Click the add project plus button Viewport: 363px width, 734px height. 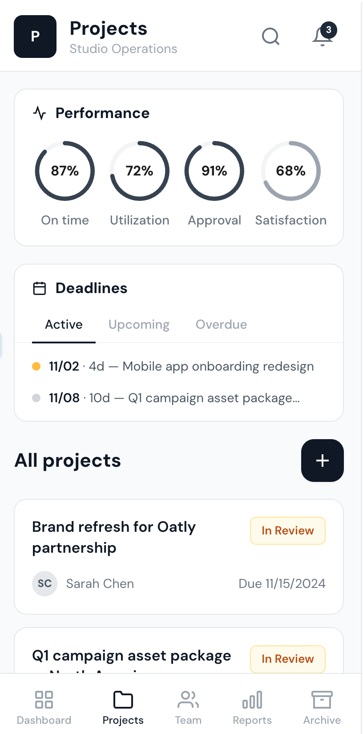coord(322,461)
